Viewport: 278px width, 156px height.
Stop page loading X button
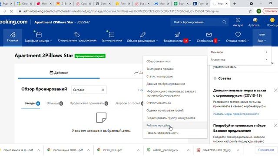(x=11, y=11)
